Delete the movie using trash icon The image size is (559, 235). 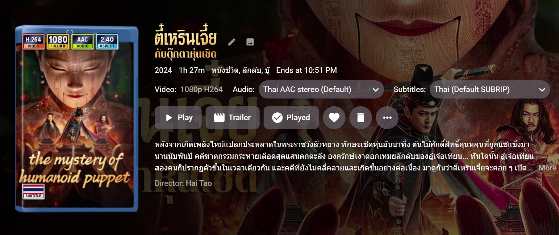[x=361, y=118]
